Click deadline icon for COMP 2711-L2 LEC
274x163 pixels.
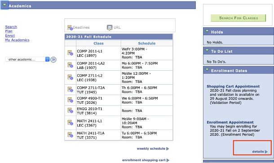(70, 77)
